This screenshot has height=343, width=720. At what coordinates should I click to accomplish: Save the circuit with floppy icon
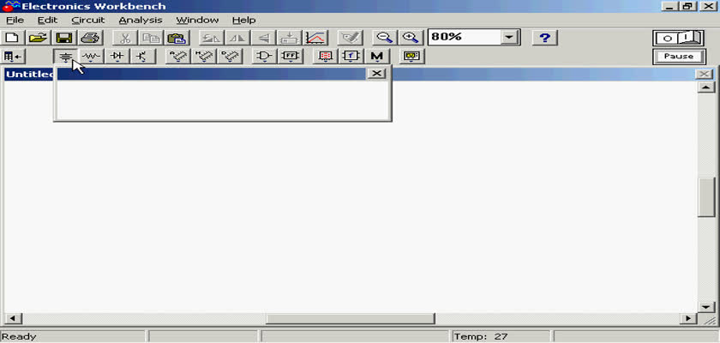(63, 37)
